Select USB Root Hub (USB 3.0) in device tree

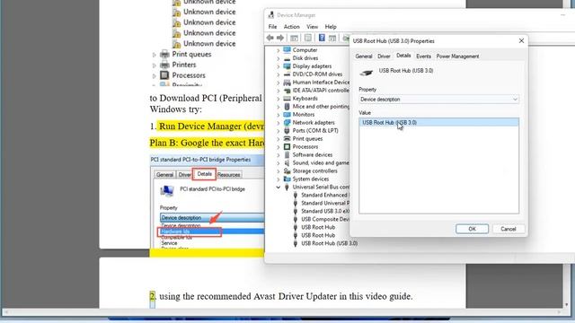[330, 243]
